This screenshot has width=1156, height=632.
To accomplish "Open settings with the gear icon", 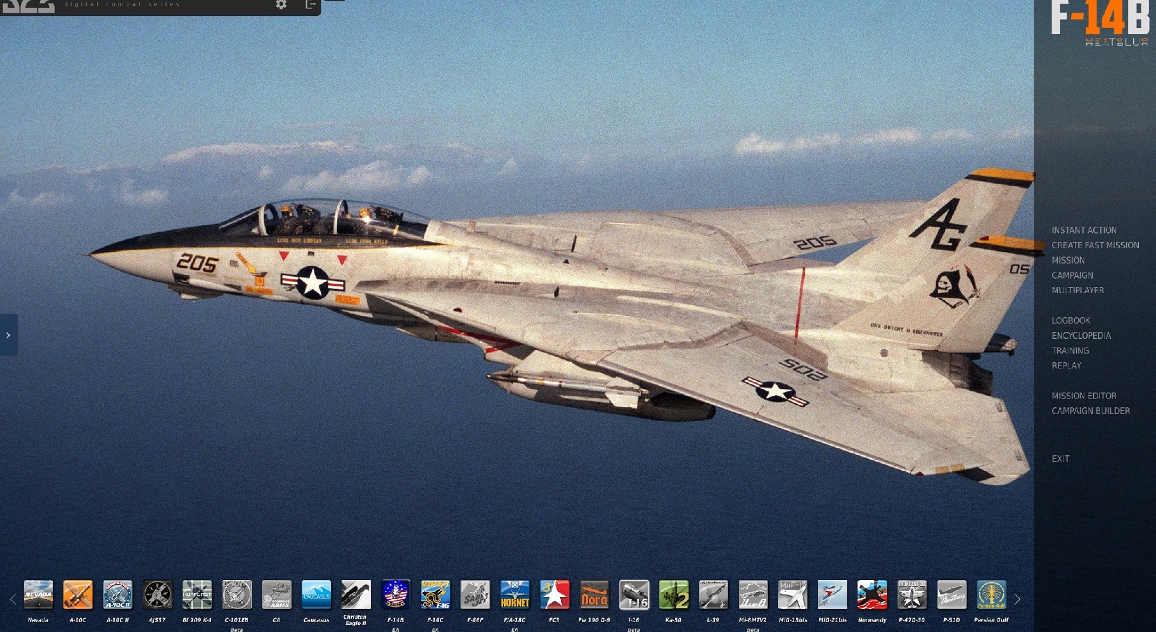I will click(281, 5).
